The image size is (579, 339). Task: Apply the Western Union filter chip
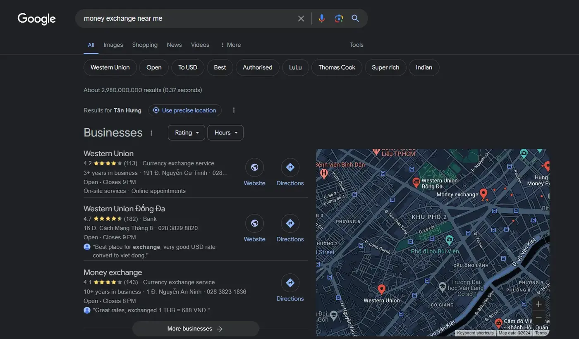tap(110, 67)
